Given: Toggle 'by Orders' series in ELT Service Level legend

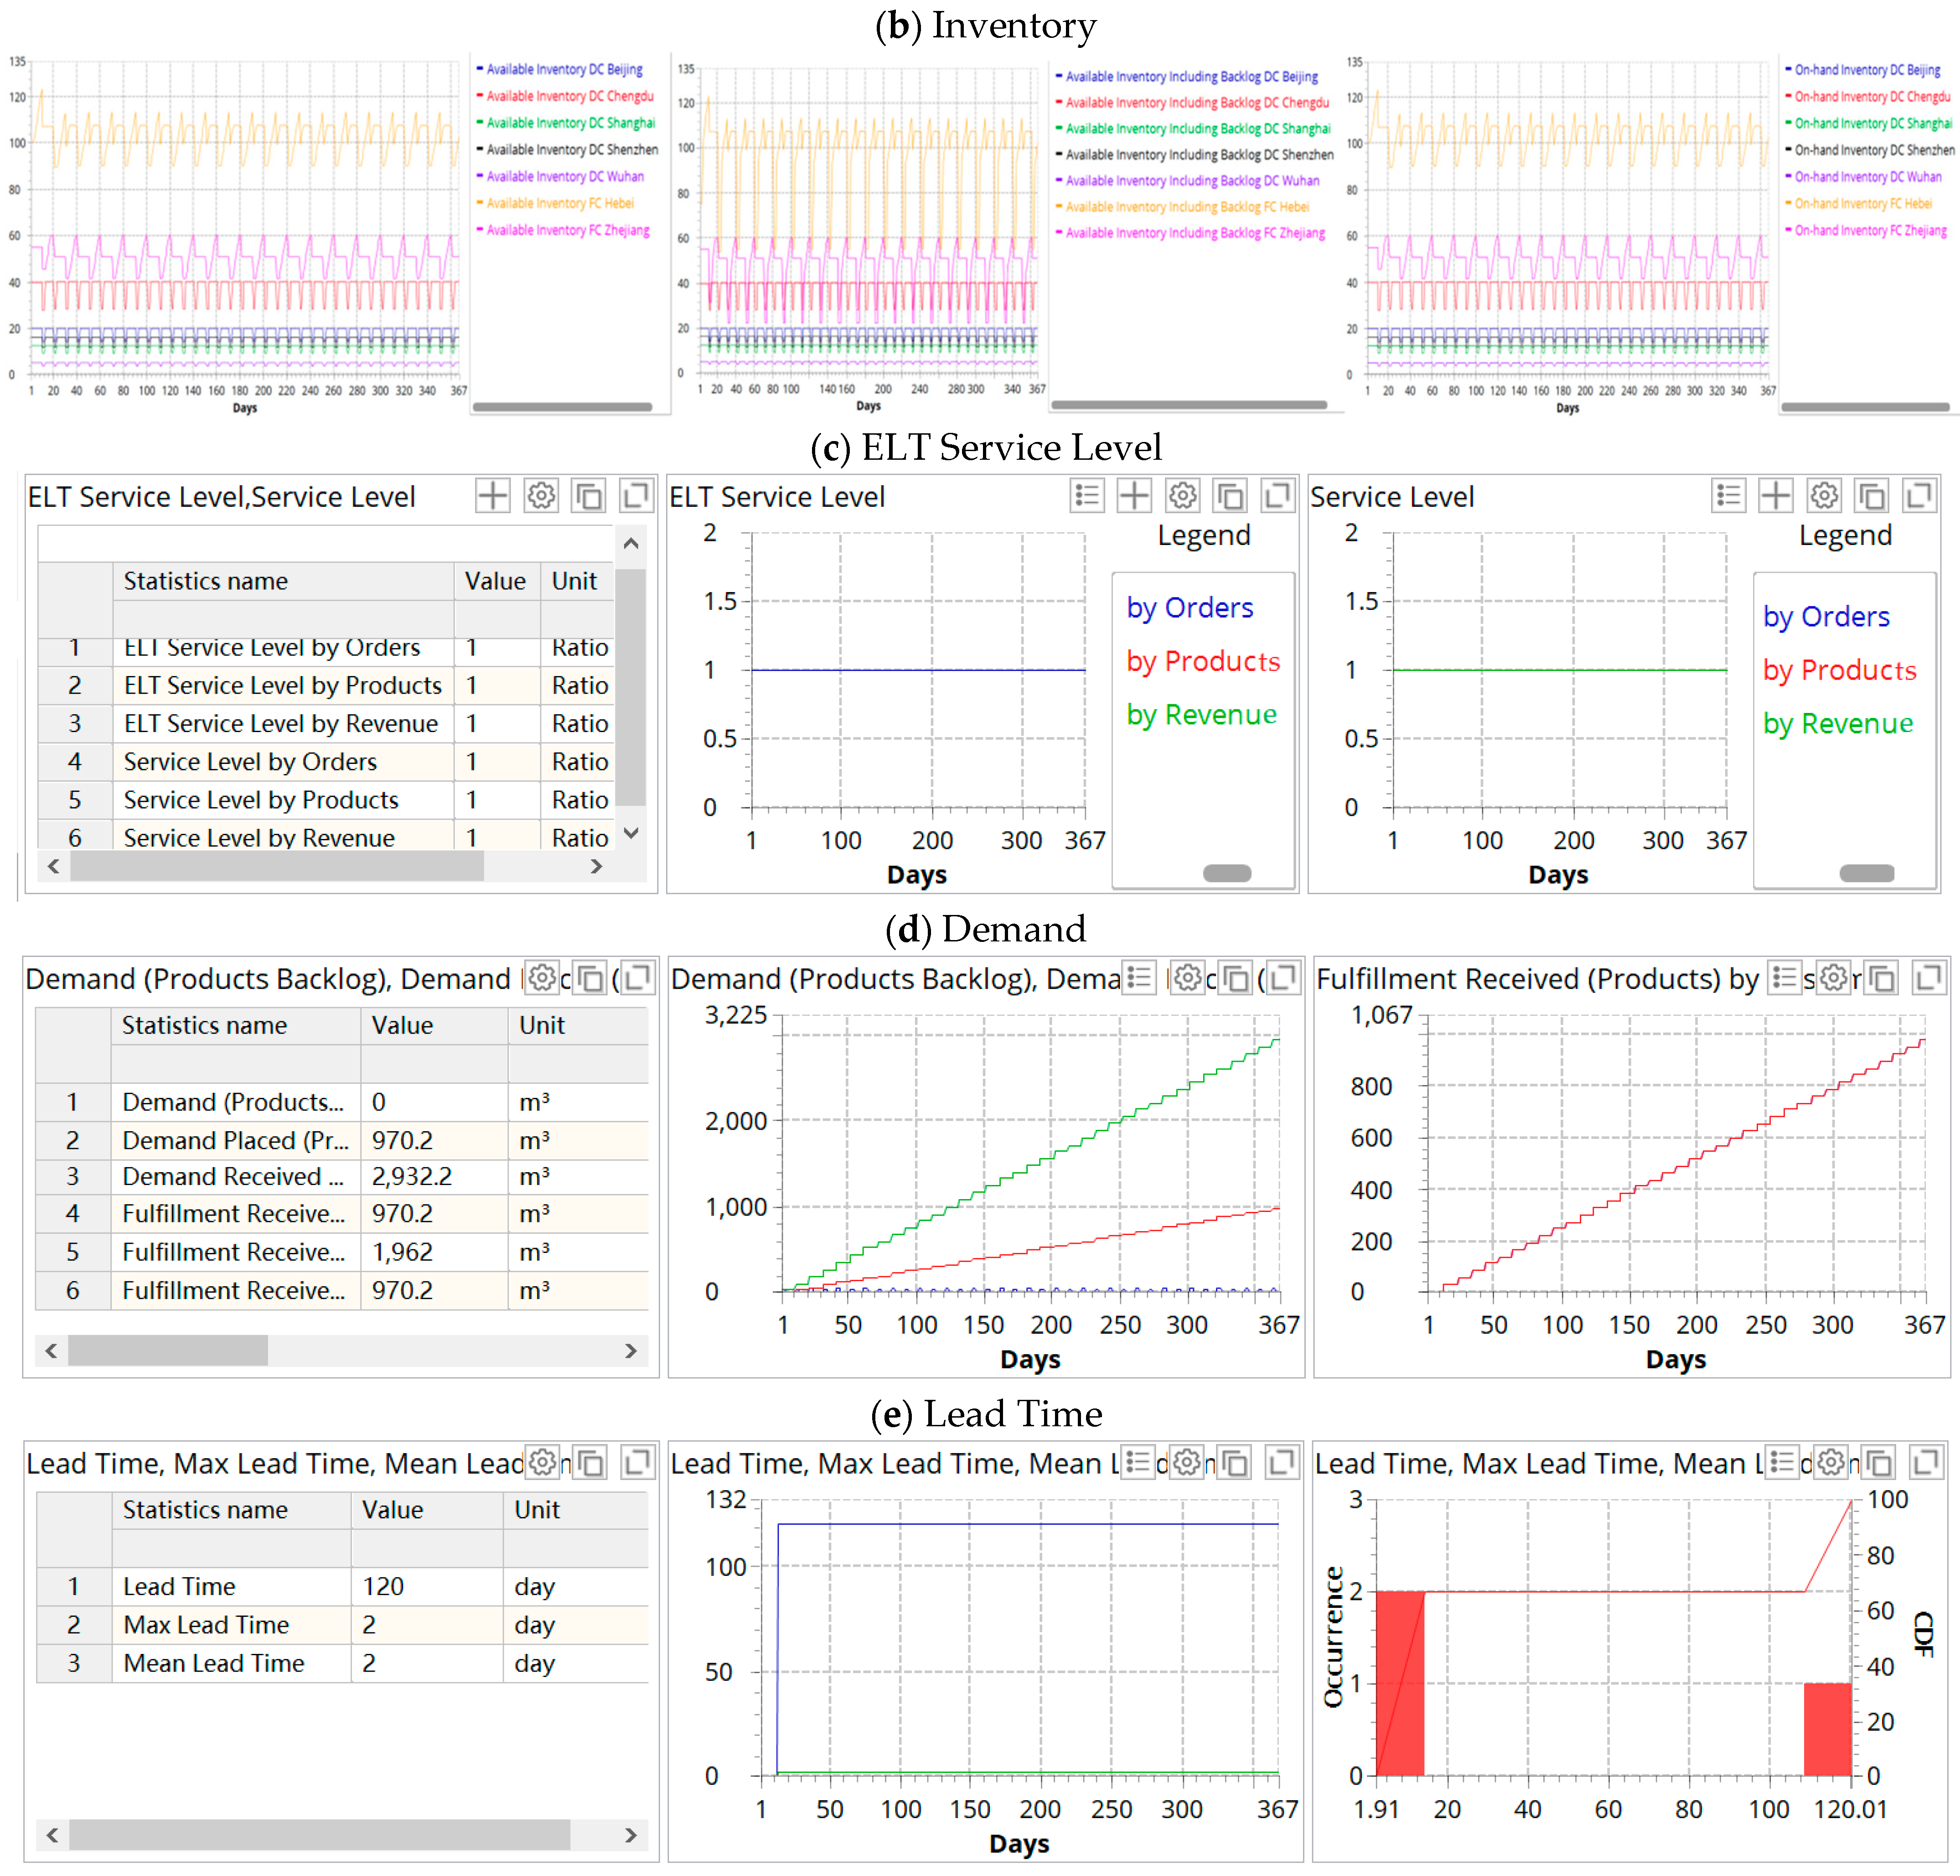Looking at the screenshot, I should pyautogui.click(x=1189, y=608).
